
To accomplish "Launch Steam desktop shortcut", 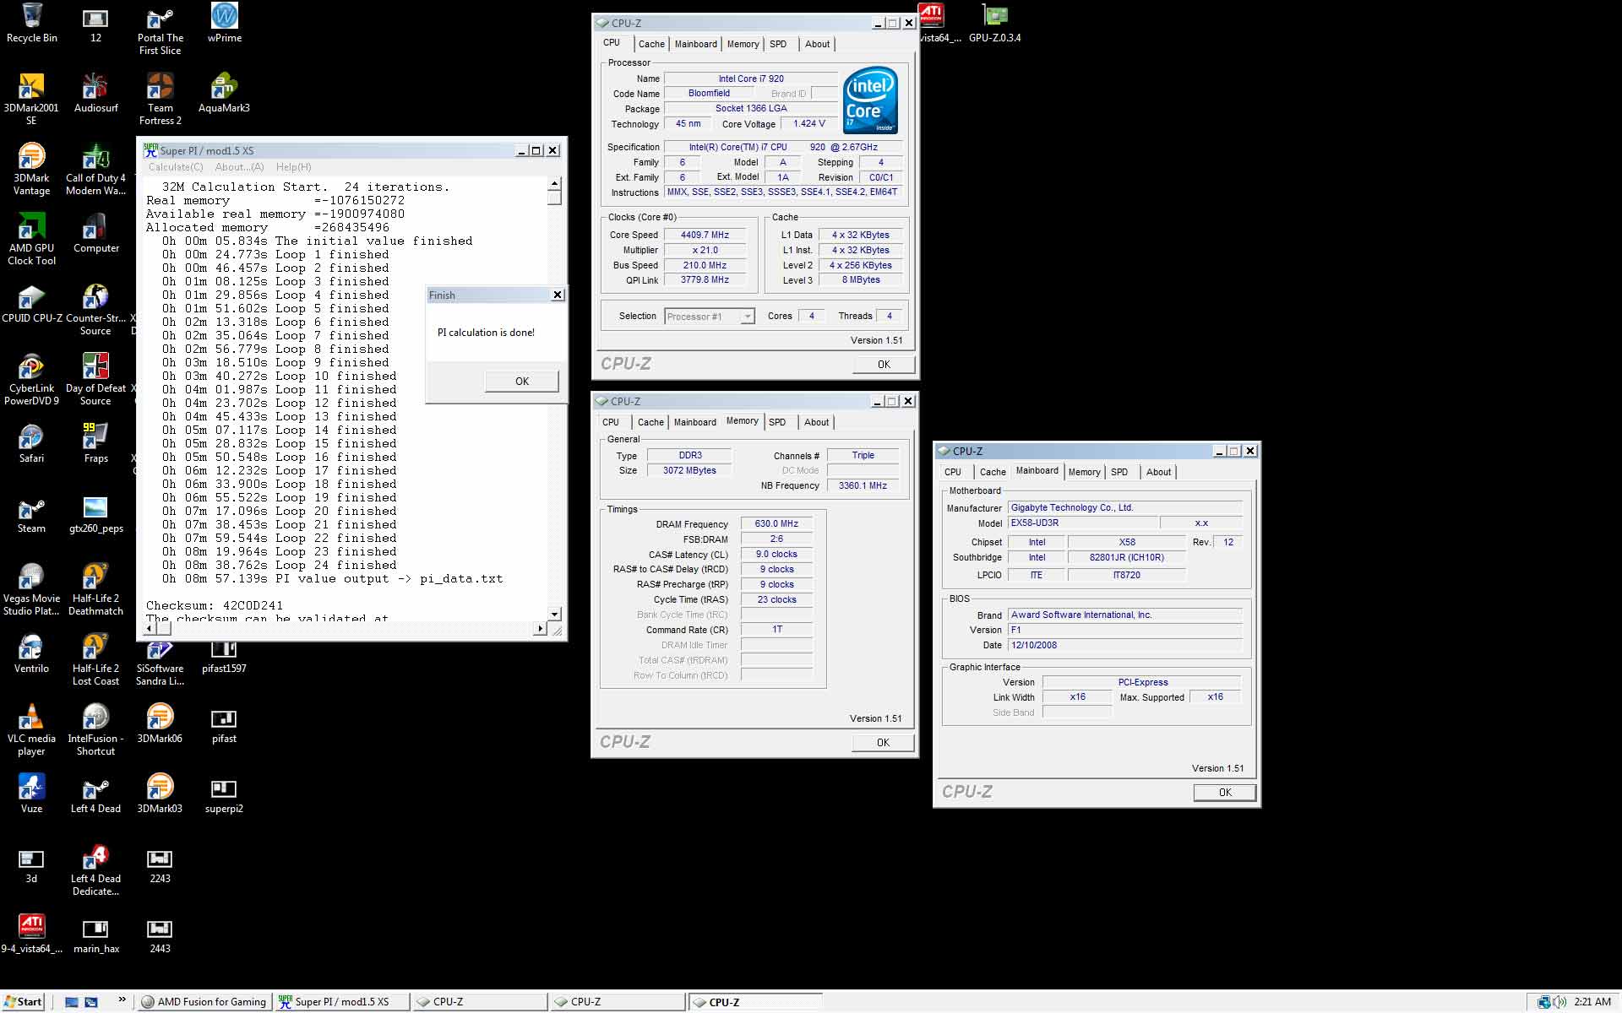I will [x=31, y=513].
